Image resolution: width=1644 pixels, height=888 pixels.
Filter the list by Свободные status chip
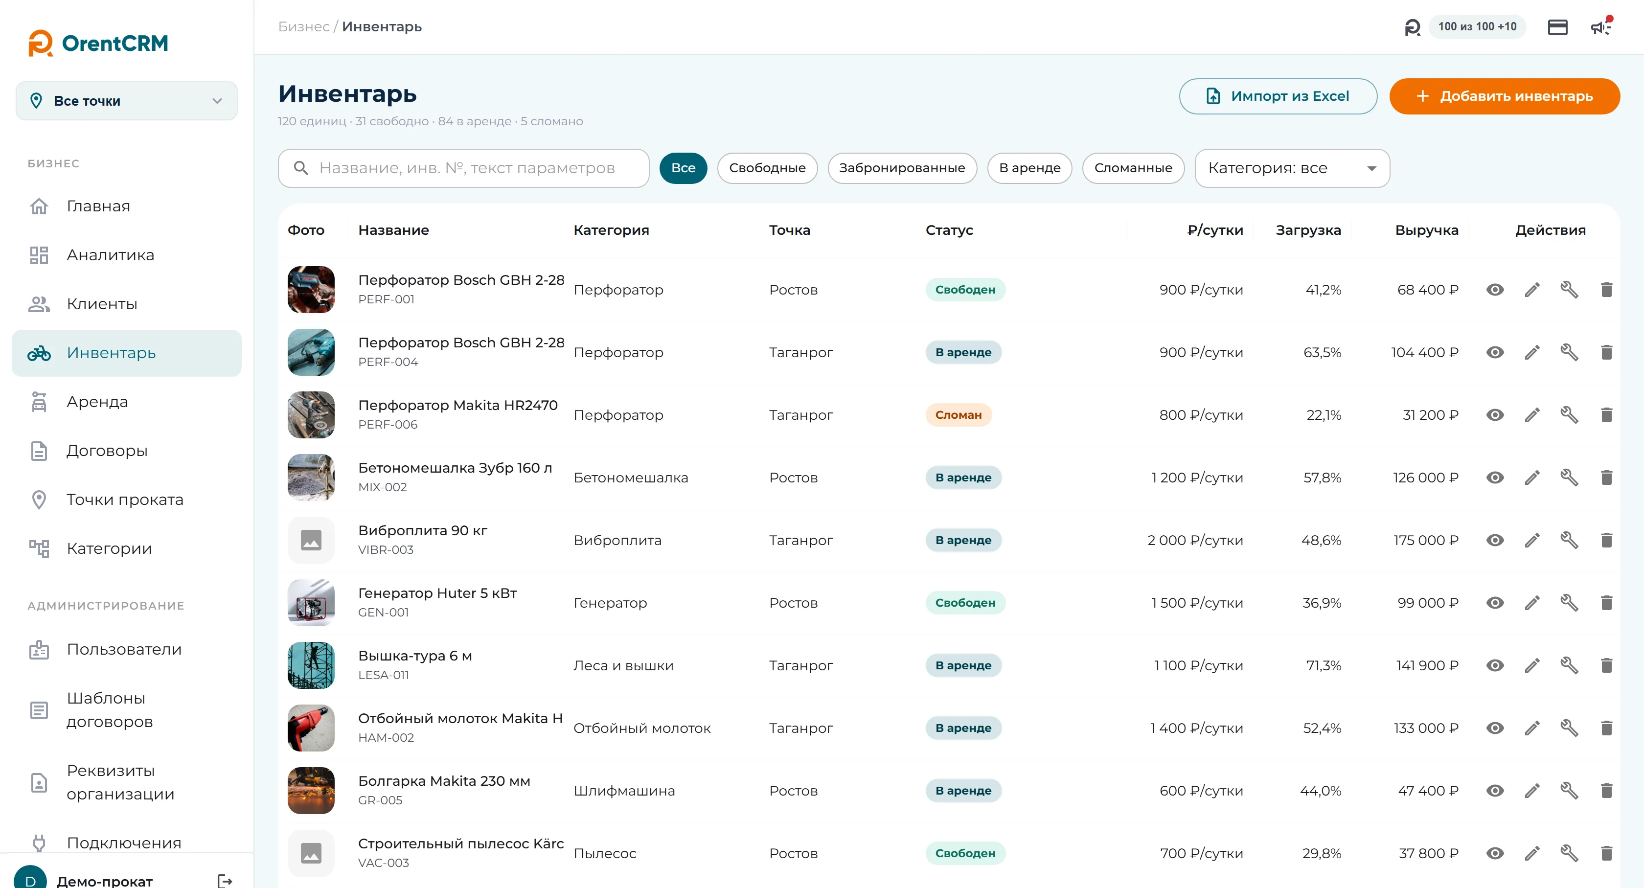767,168
